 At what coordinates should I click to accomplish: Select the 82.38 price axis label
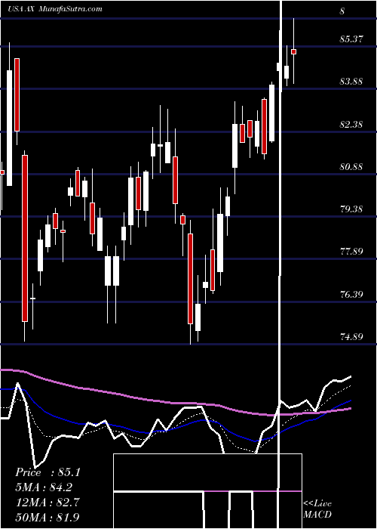[x=351, y=125]
